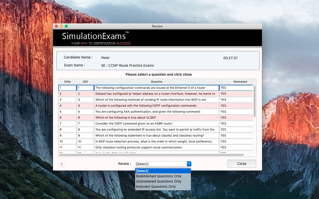The width and height of the screenshot is (319, 199).
Task: Click the vertical scrollbar of the question table
Action: tap(255, 101)
